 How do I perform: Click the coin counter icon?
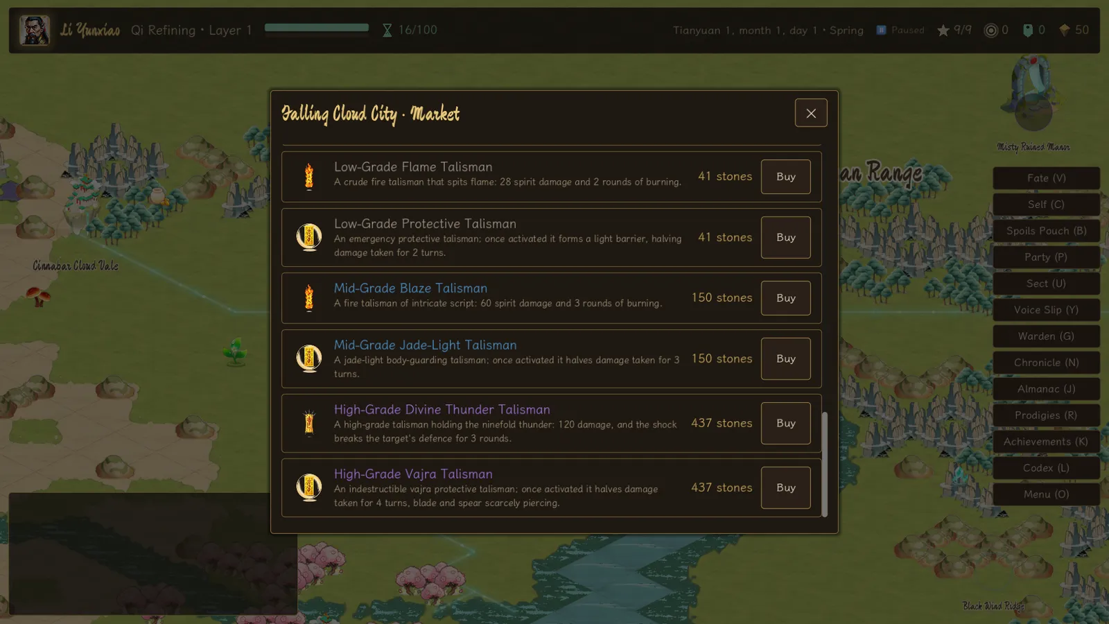tap(991, 31)
